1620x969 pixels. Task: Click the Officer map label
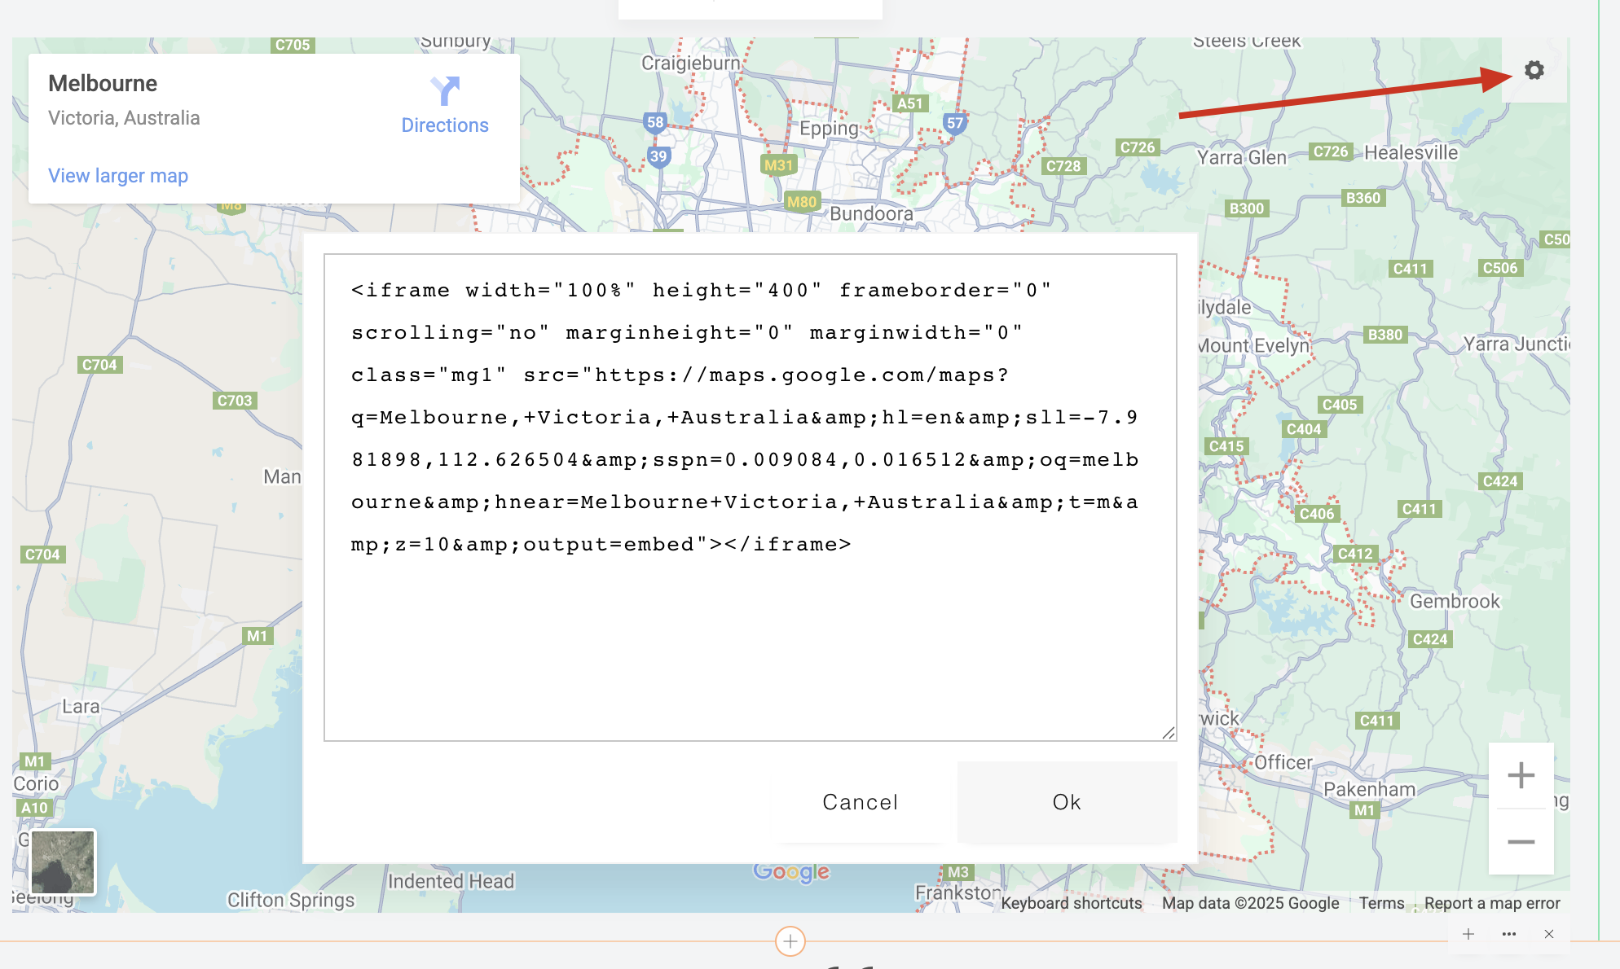1283,763
